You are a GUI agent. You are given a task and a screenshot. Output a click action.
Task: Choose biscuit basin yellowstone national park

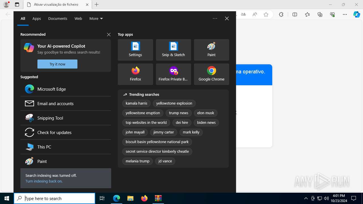(157, 142)
